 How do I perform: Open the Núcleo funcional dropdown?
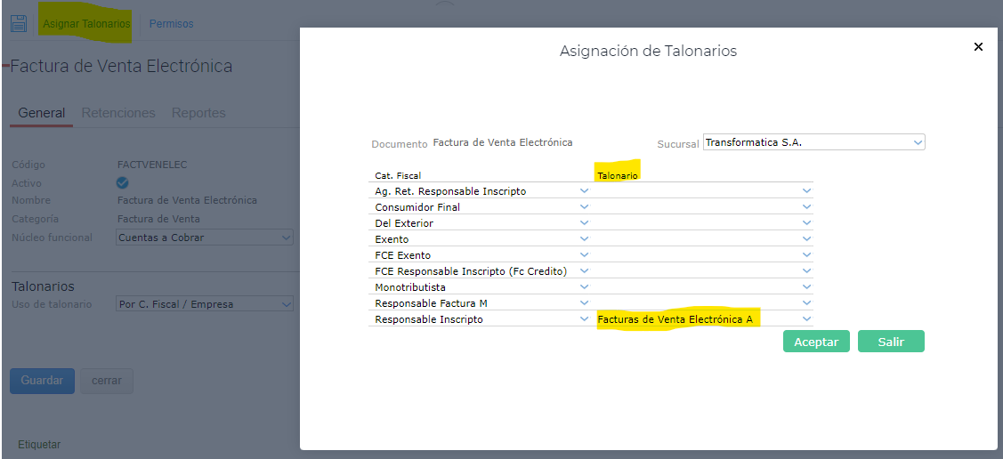205,238
